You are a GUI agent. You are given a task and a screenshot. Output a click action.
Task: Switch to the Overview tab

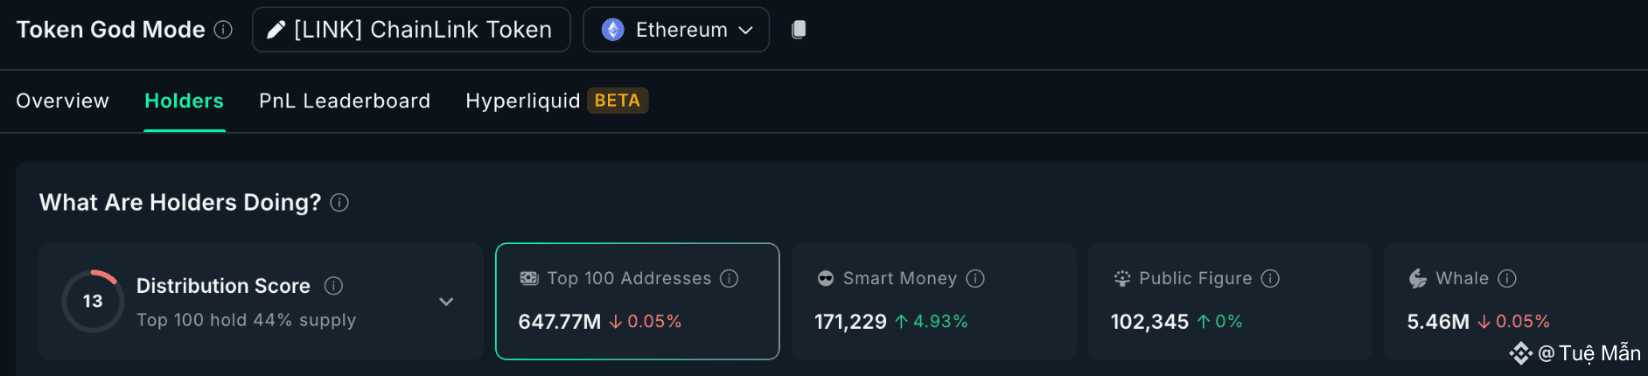point(62,101)
